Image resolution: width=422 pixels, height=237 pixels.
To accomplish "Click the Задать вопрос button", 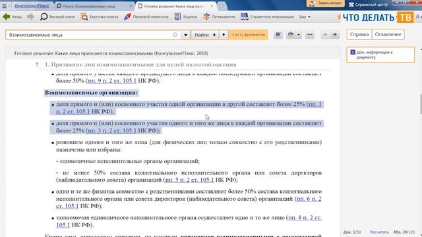I will click(x=326, y=3).
